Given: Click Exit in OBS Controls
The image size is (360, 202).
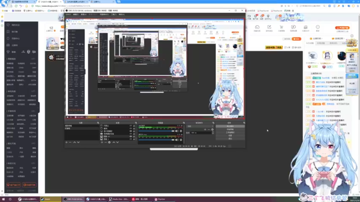Looking at the screenshot, I should (230, 139).
